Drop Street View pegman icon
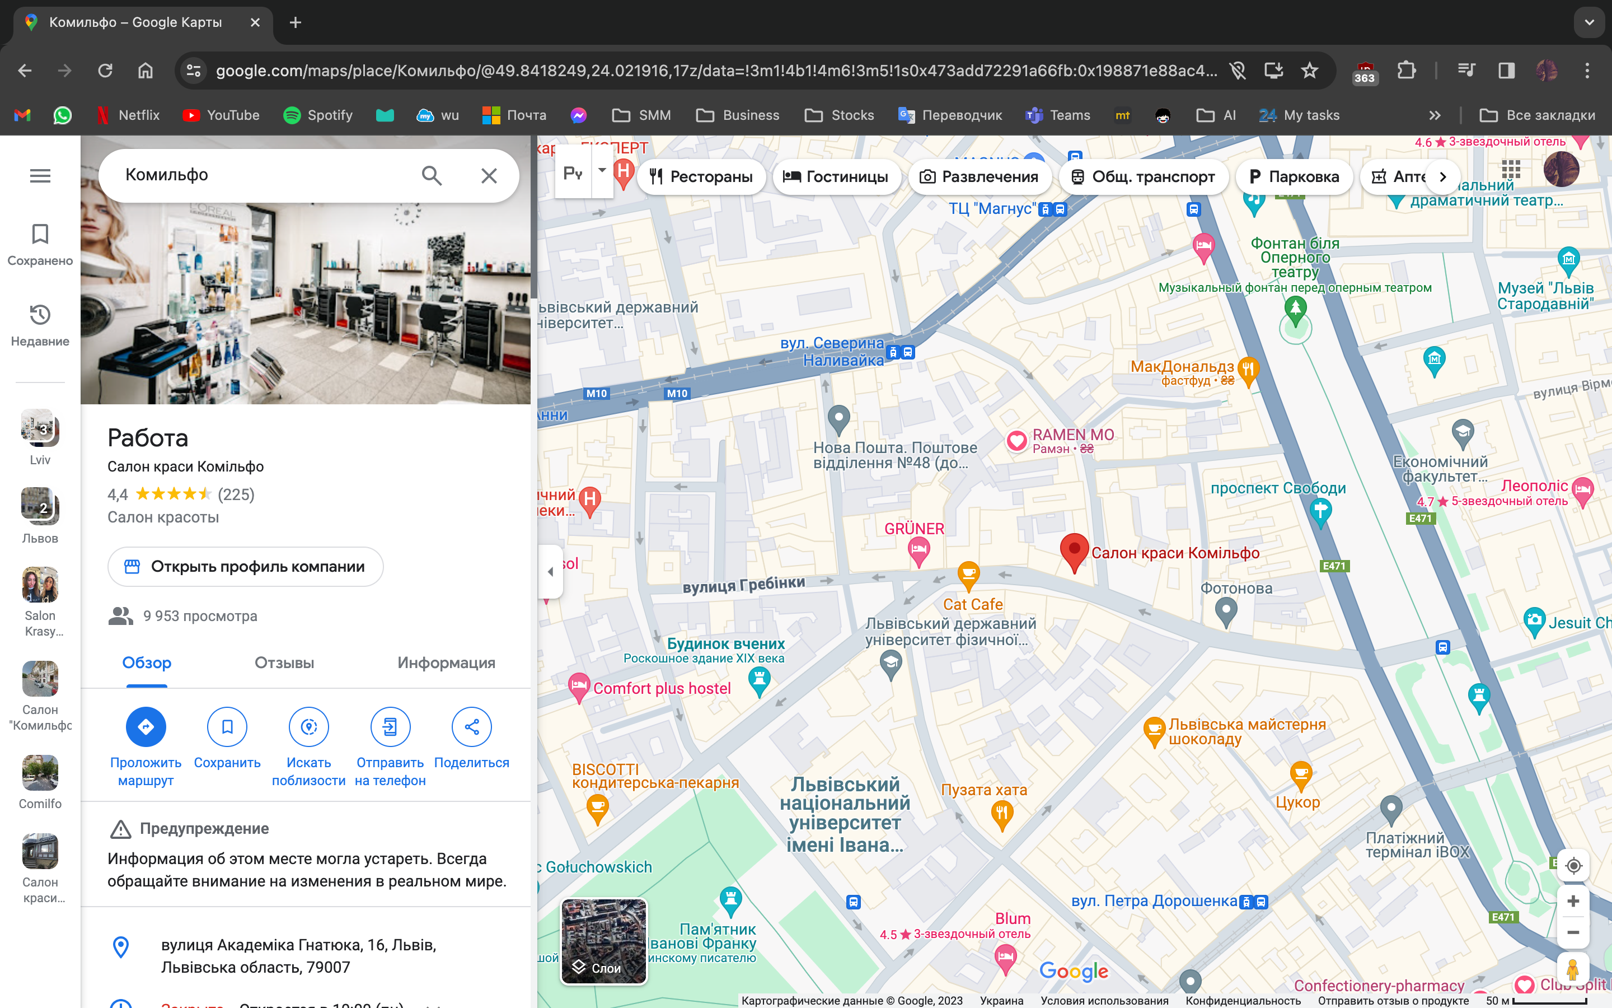Image resolution: width=1612 pixels, height=1008 pixels. click(x=1573, y=969)
